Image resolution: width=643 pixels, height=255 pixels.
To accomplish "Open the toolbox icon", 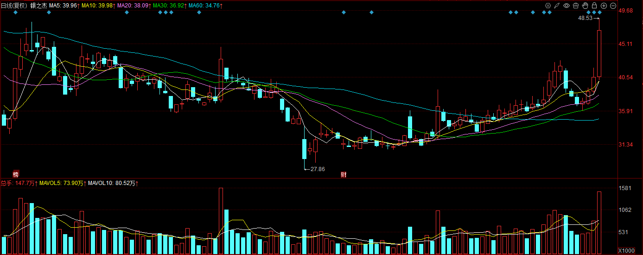I will [576, 6].
